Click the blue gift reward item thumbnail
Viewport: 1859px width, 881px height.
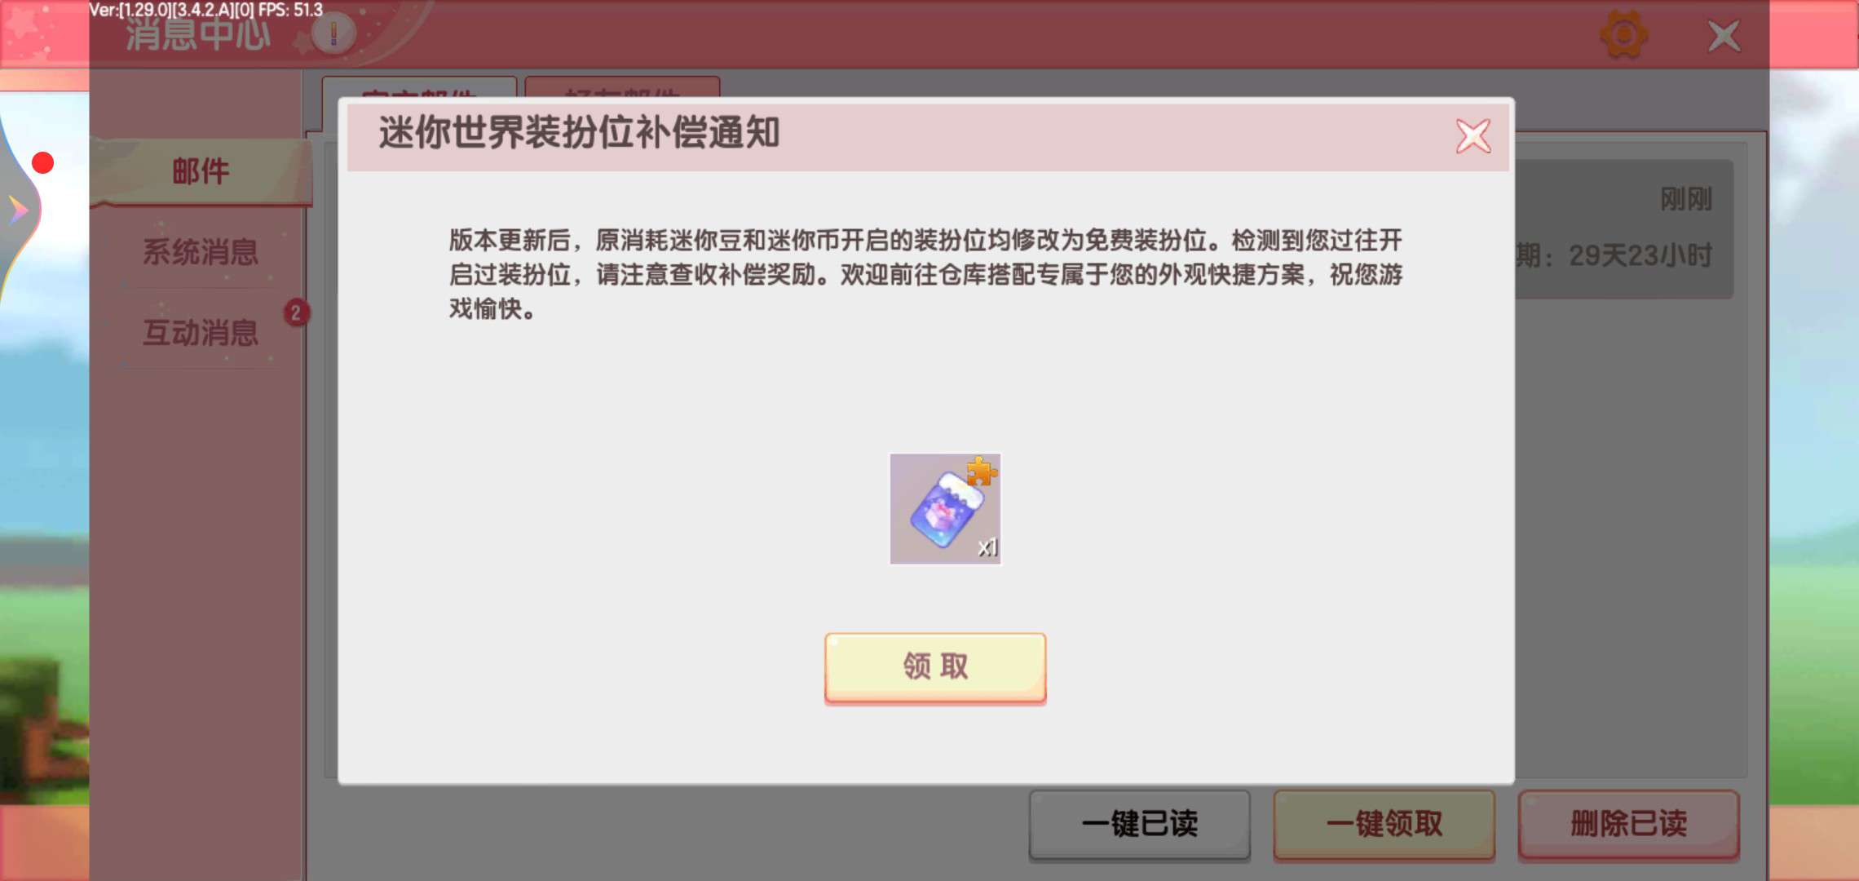(x=945, y=509)
